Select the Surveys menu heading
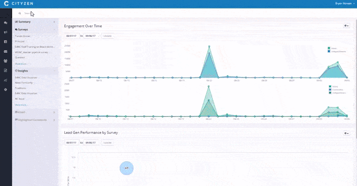357x186 pixels. point(21,29)
